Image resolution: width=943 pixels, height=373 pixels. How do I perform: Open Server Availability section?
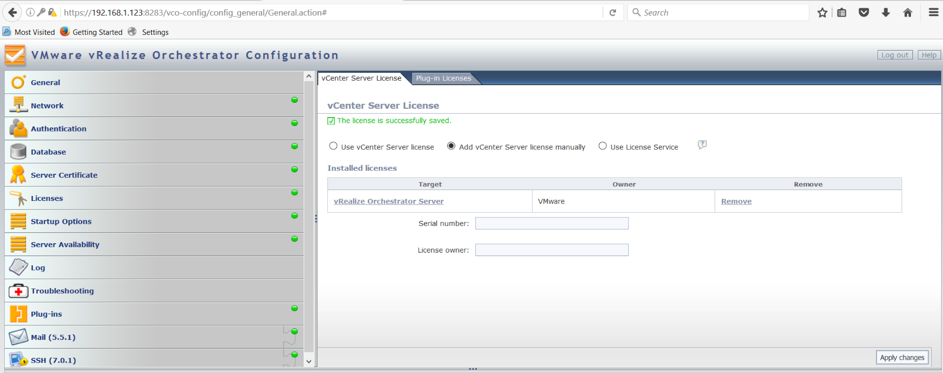[x=154, y=244]
